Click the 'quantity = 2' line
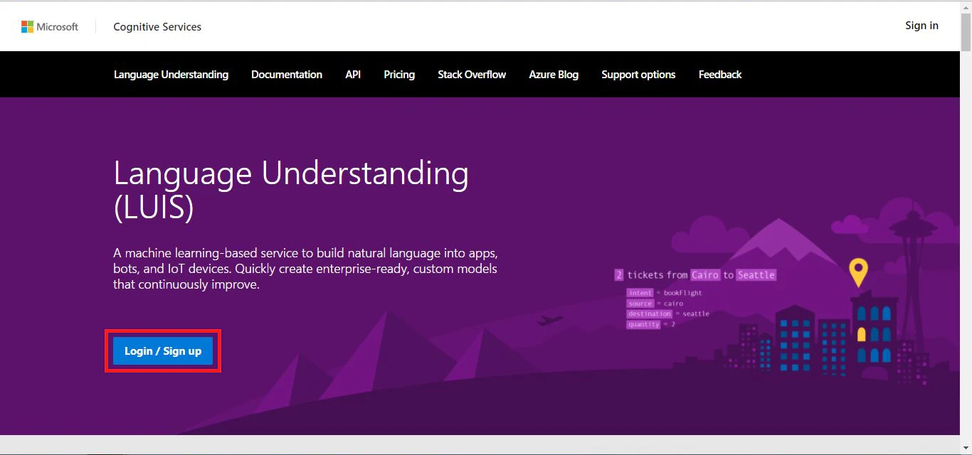 [x=651, y=324]
